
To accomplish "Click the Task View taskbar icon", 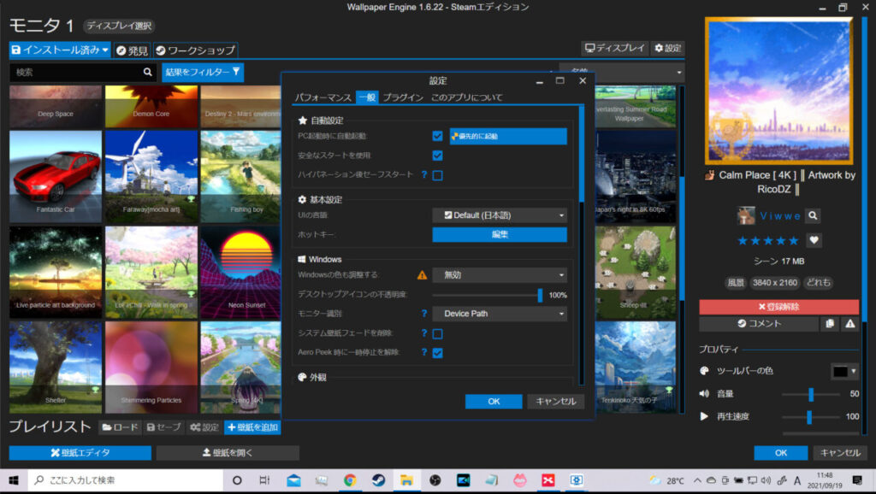I will click(264, 480).
